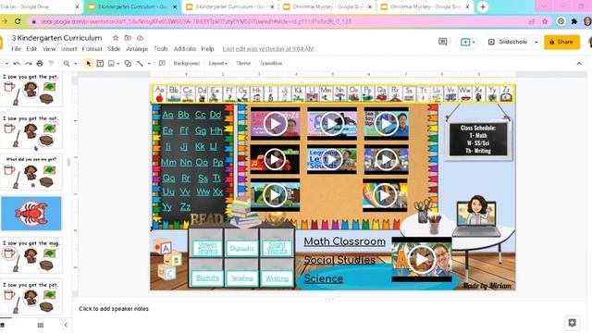Open the Present to meeting dropdown arrow

point(474,42)
